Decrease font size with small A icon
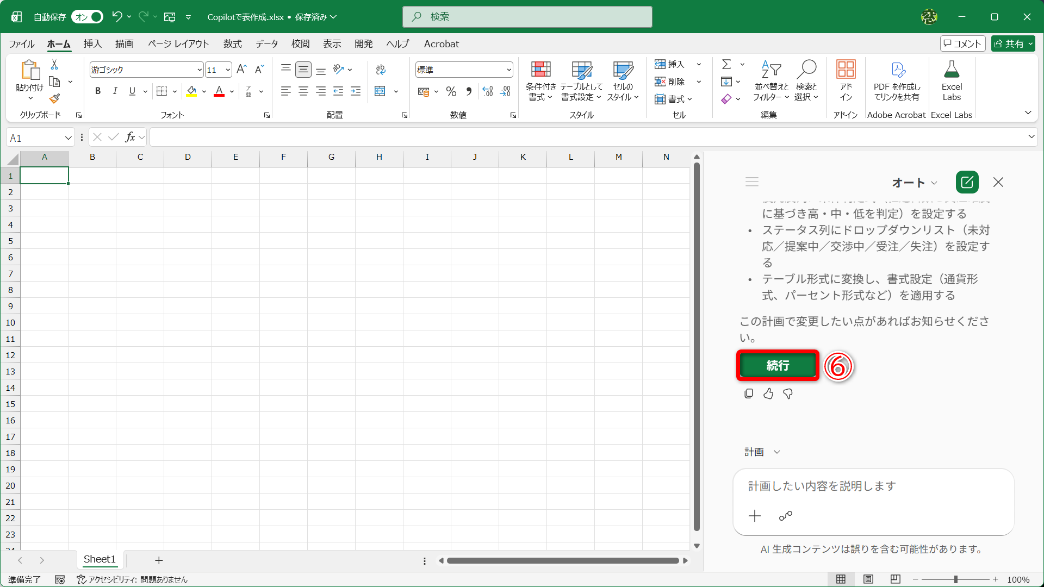Image resolution: width=1044 pixels, height=587 pixels. coord(259,69)
